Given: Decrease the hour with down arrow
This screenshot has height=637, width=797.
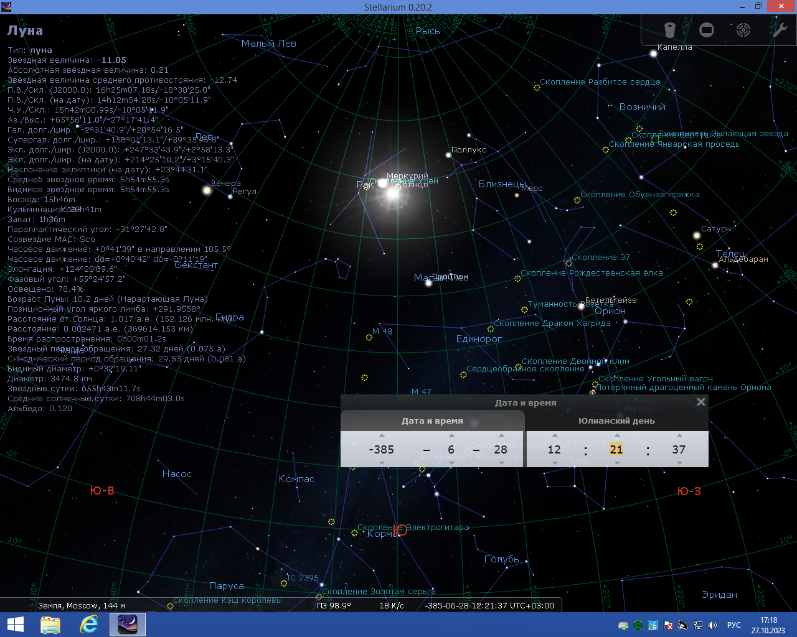Looking at the screenshot, I should [555, 463].
